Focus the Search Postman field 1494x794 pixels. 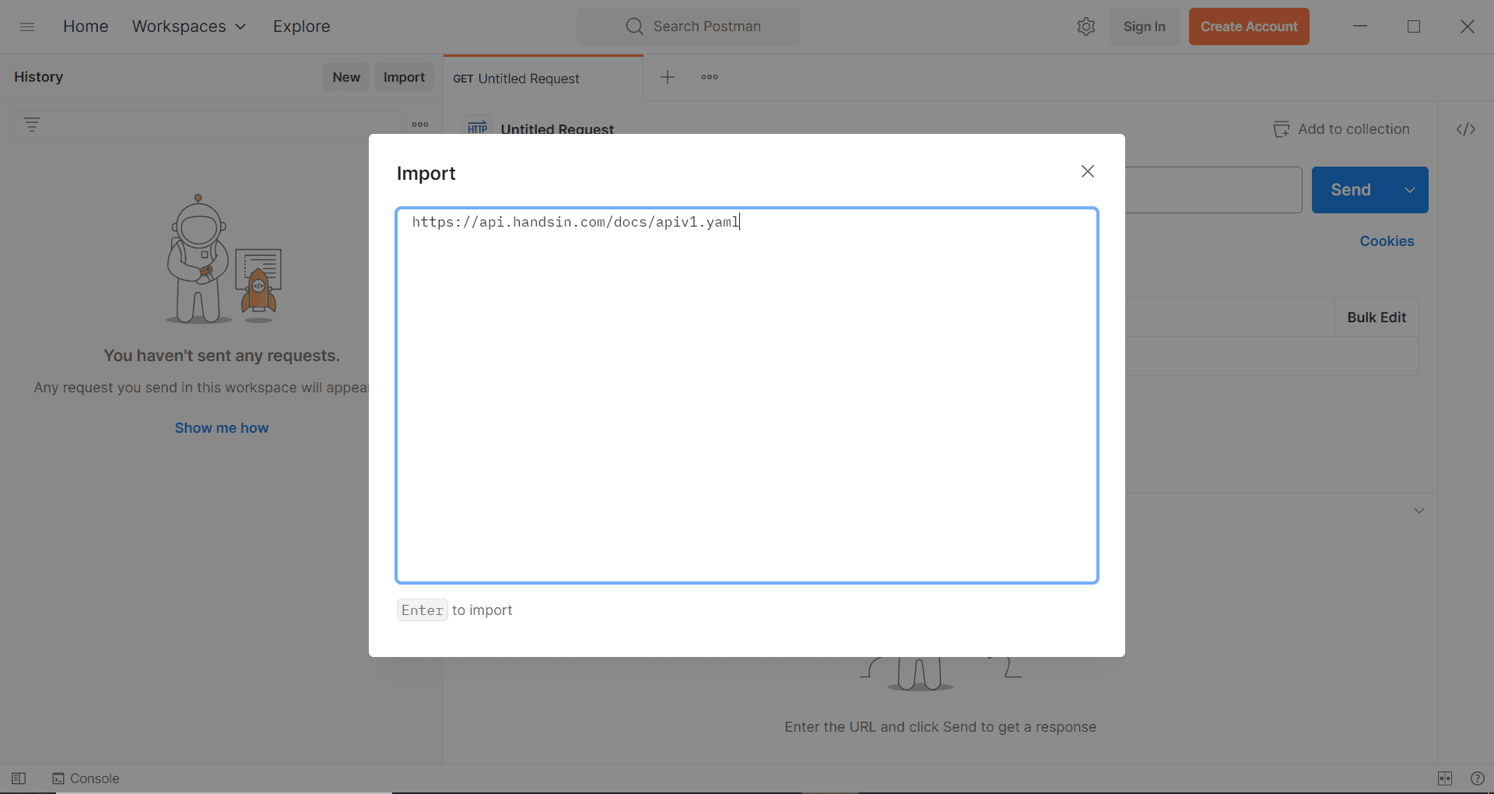pyautogui.click(x=689, y=26)
